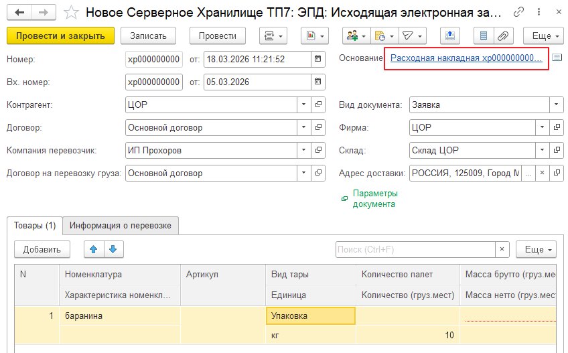Click the incoming date field 05.03.2026
568x353 pixels.
[x=257, y=82]
